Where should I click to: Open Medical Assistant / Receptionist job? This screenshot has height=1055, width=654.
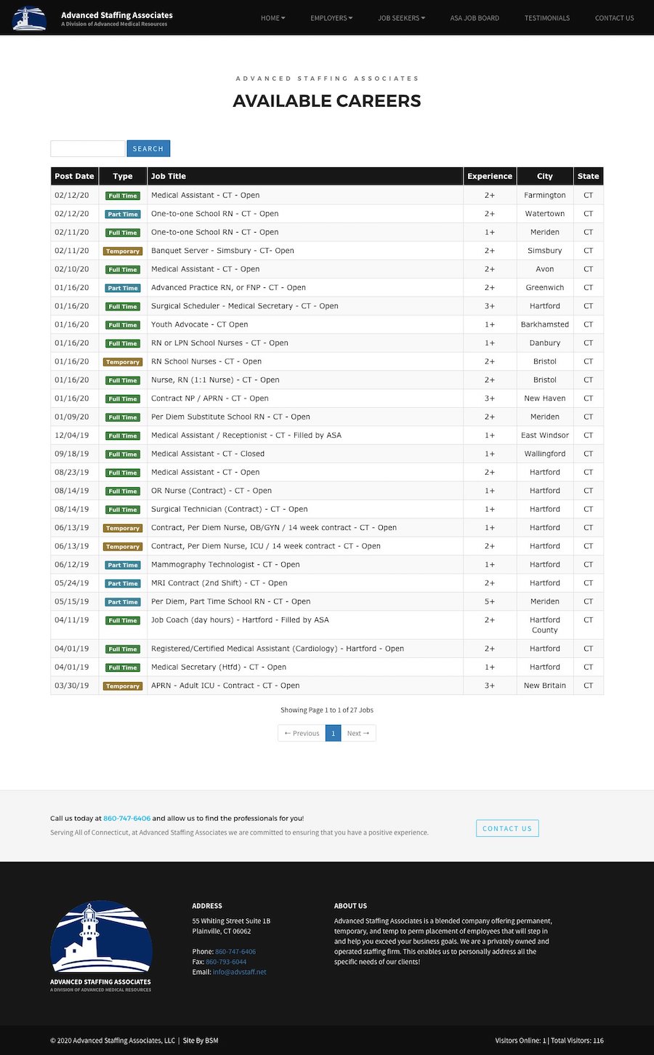coord(246,436)
